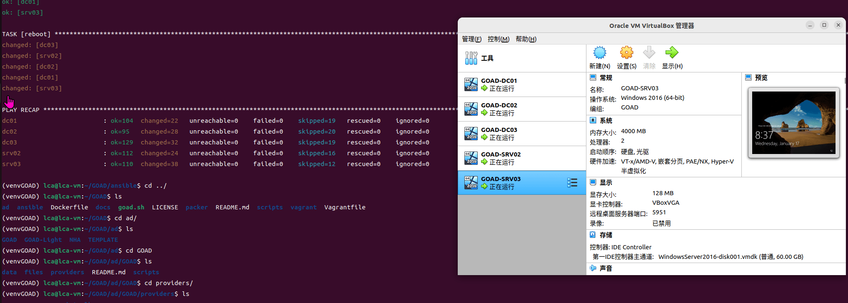Image resolution: width=848 pixels, height=303 pixels.
Task: Click the 预览 preview header icon
Action: (748, 77)
